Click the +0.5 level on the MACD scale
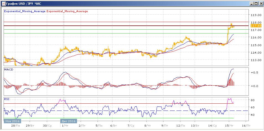Image resolution: width=264 pixels, height=131 pixels. click(254, 72)
